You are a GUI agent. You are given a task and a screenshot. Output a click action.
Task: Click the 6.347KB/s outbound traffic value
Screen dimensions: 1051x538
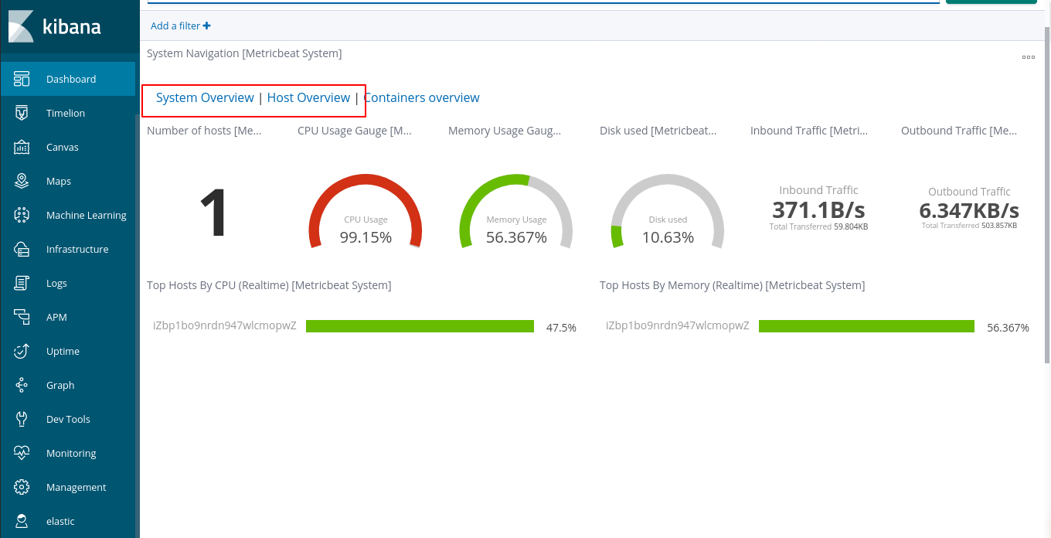[x=969, y=210]
